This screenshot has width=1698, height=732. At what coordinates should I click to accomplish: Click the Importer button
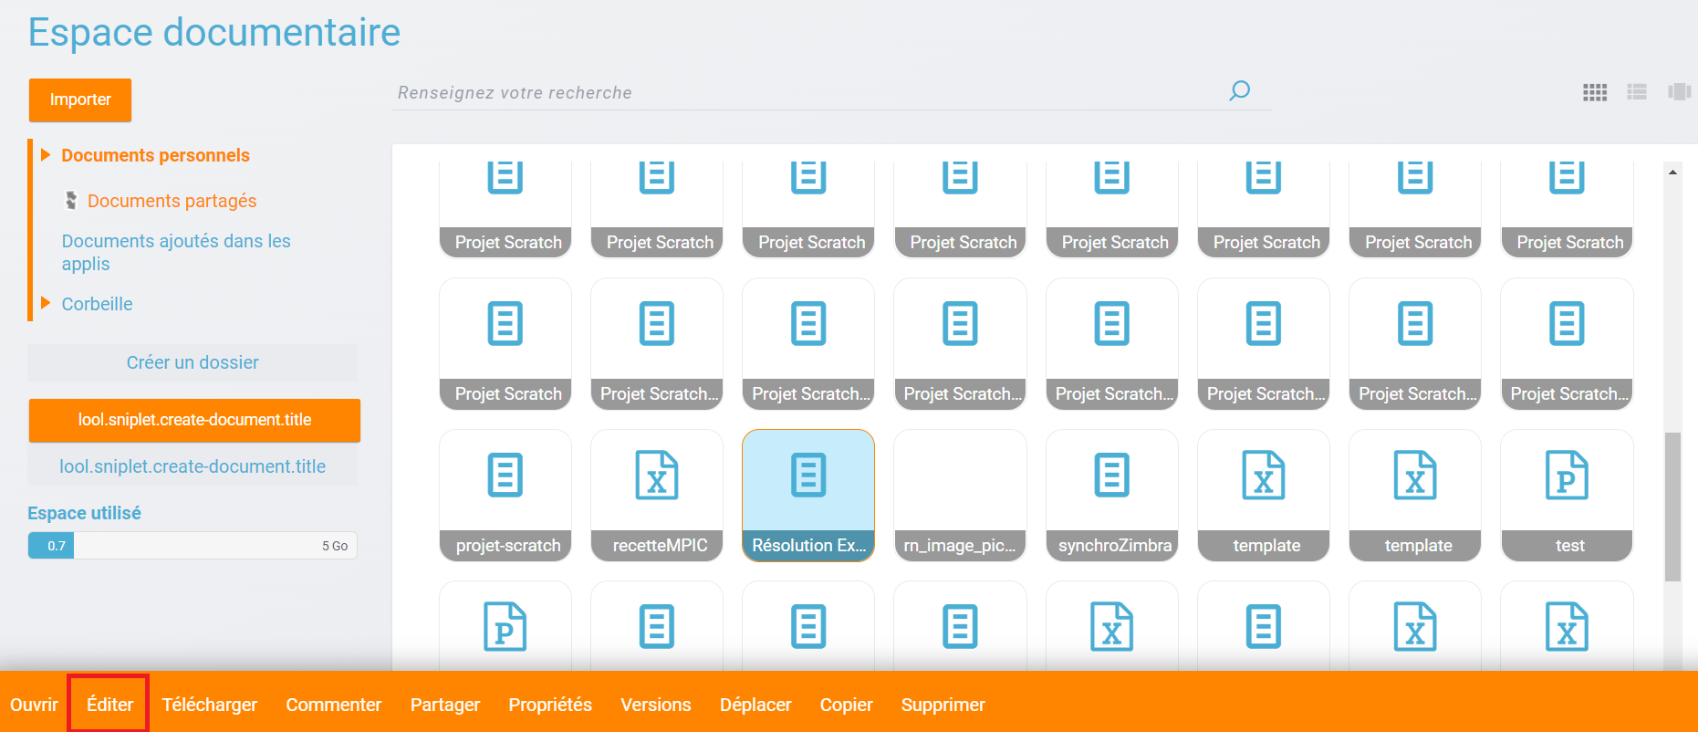(80, 99)
